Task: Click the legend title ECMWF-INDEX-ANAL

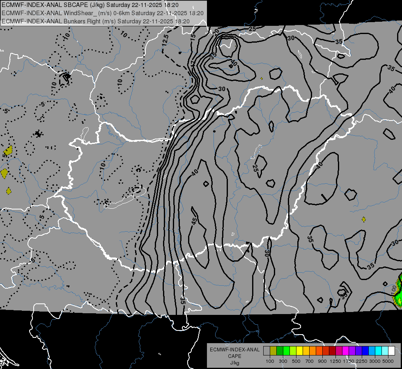Action: coord(234,350)
